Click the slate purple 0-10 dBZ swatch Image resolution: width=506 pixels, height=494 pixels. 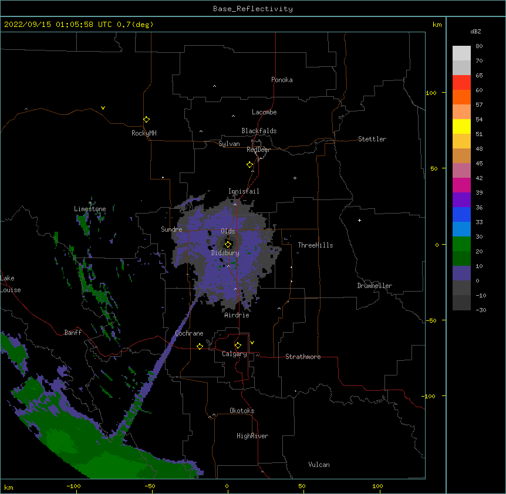(x=461, y=273)
